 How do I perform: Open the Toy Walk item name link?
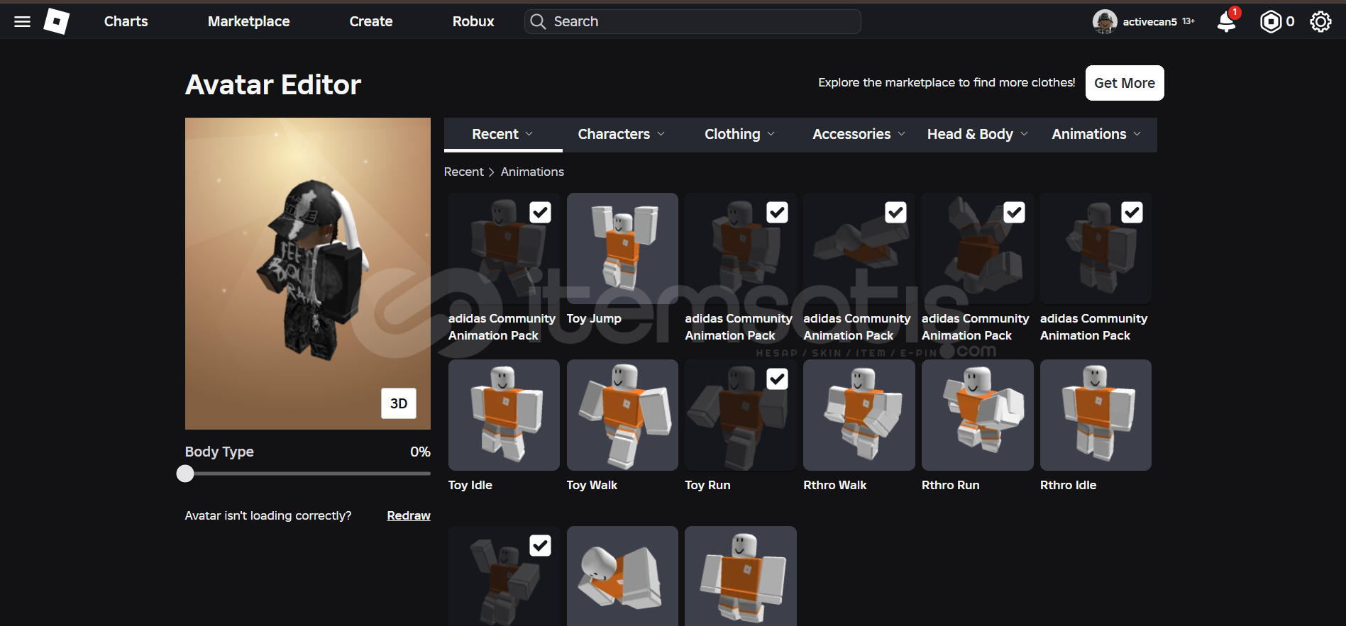tap(592, 485)
